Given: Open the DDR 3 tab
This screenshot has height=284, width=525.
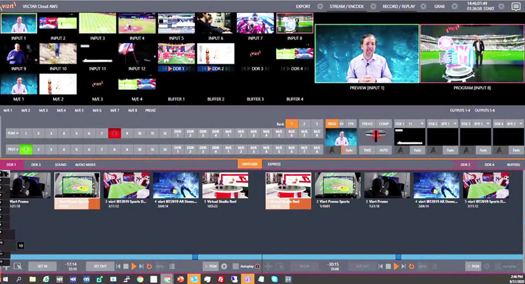Looking at the screenshot, I should click(x=36, y=165).
